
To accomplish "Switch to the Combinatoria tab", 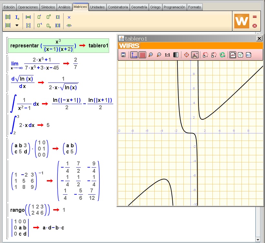I will (118, 7).
